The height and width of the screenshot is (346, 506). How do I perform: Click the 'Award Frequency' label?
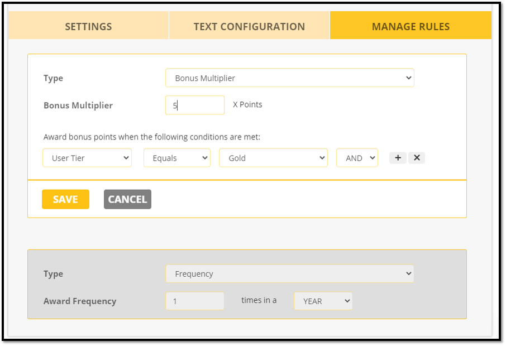point(80,301)
